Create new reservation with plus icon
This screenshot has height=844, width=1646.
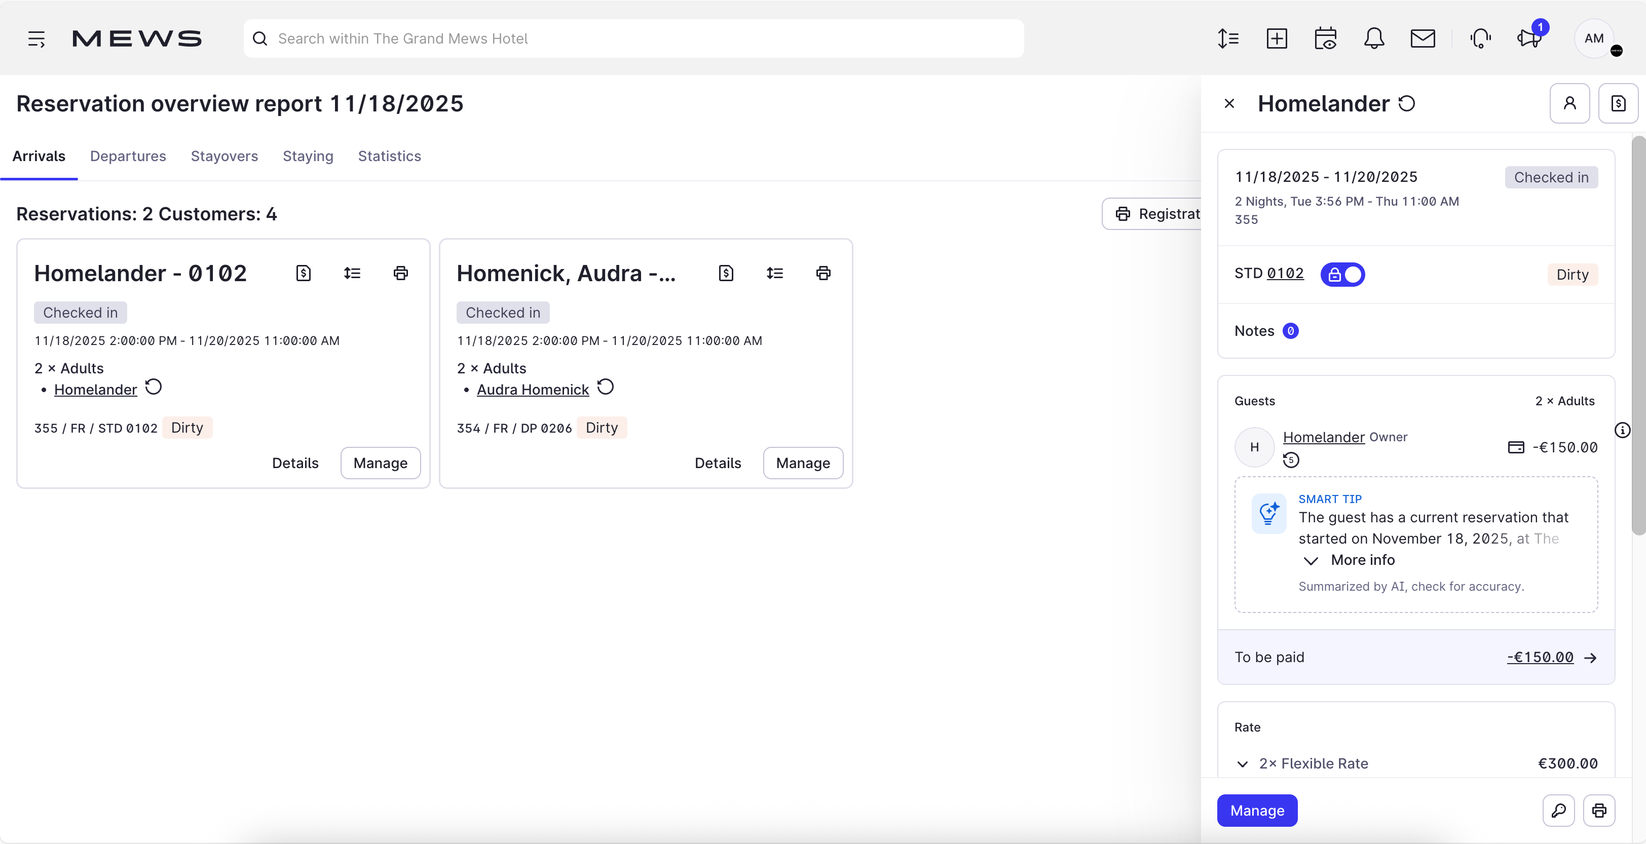tap(1277, 39)
